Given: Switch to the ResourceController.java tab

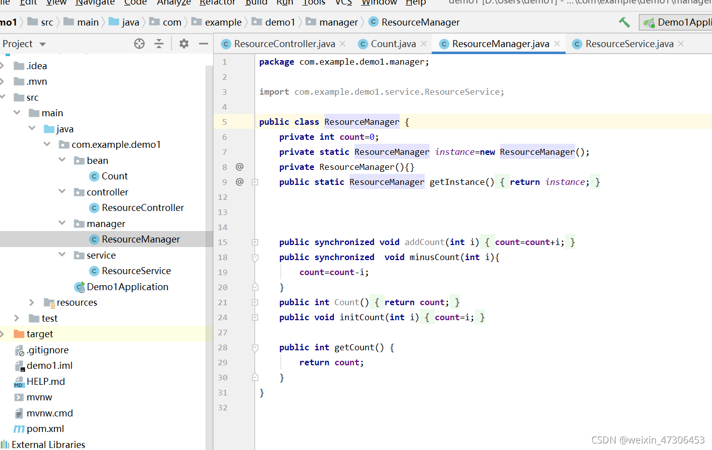Looking at the screenshot, I should [284, 44].
